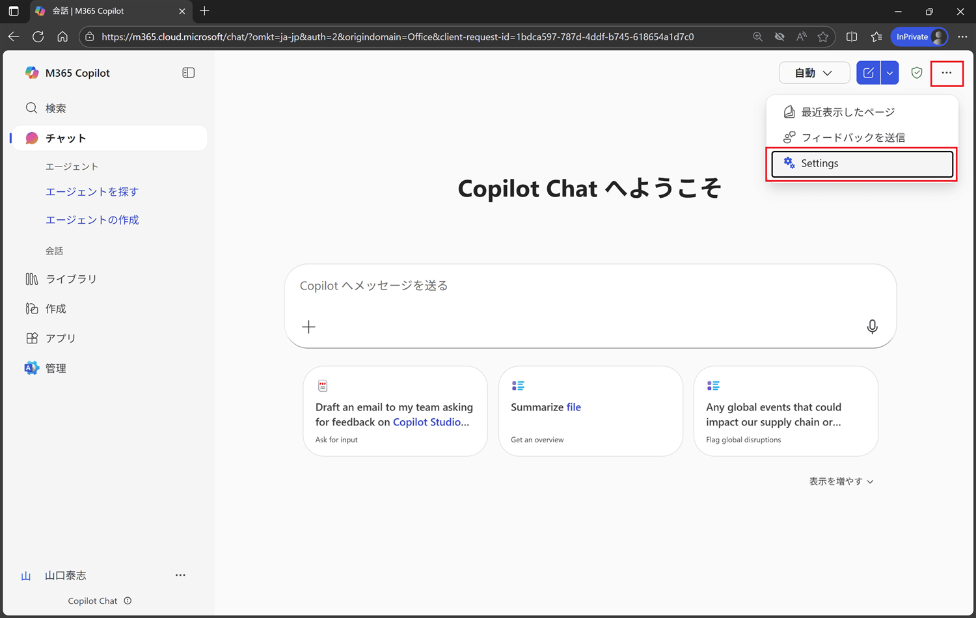976x618 pixels.
Task: Open the browser favorites list
Action: [x=876, y=37]
